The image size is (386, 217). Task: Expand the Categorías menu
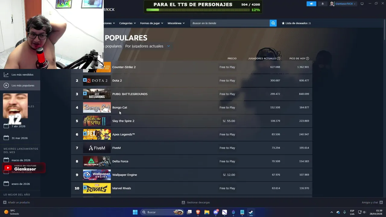tap(127, 23)
